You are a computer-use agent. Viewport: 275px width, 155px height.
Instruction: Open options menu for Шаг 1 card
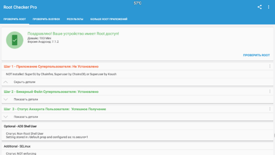(270, 66)
